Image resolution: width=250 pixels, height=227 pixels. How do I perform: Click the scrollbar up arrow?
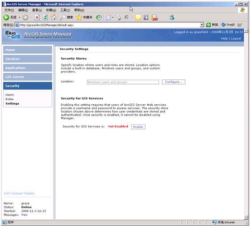point(246,30)
